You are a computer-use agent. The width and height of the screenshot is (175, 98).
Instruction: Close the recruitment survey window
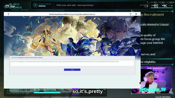pyautogui.click(x=136, y=14)
